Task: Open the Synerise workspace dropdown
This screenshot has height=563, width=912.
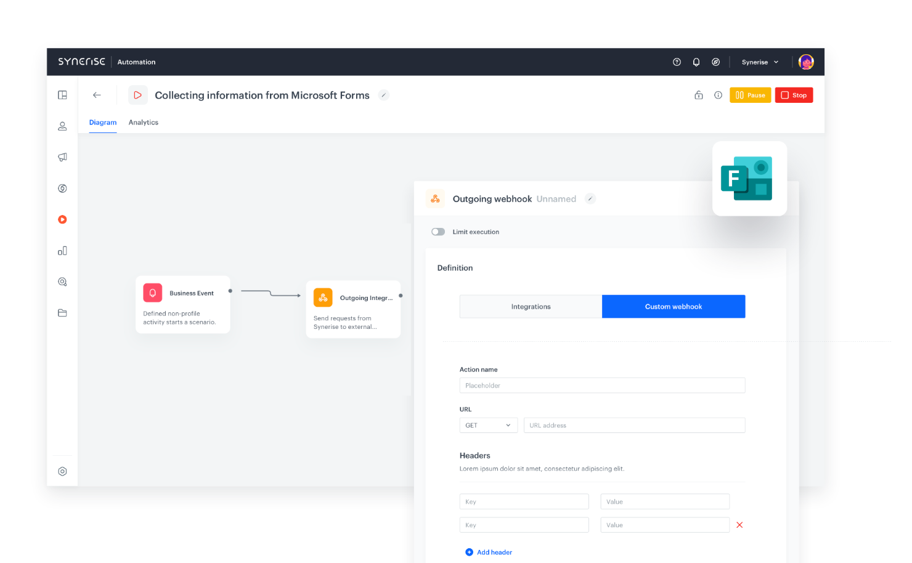Action: (759, 62)
